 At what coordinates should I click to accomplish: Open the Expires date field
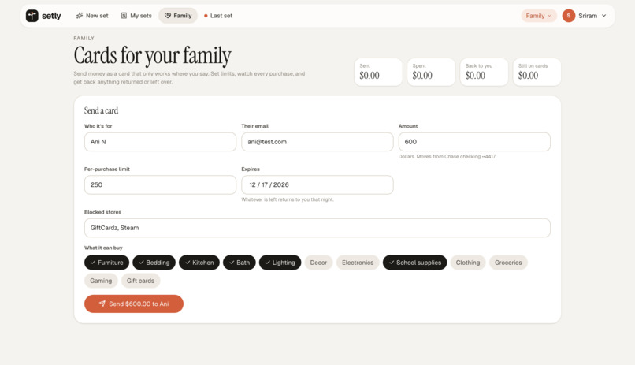click(x=317, y=184)
